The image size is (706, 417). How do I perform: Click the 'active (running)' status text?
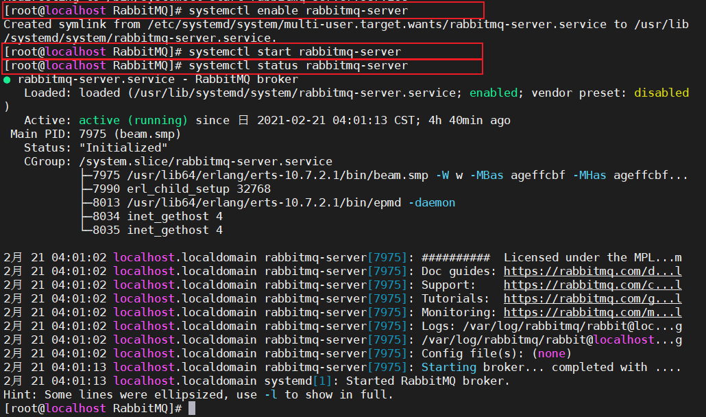(x=133, y=120)
